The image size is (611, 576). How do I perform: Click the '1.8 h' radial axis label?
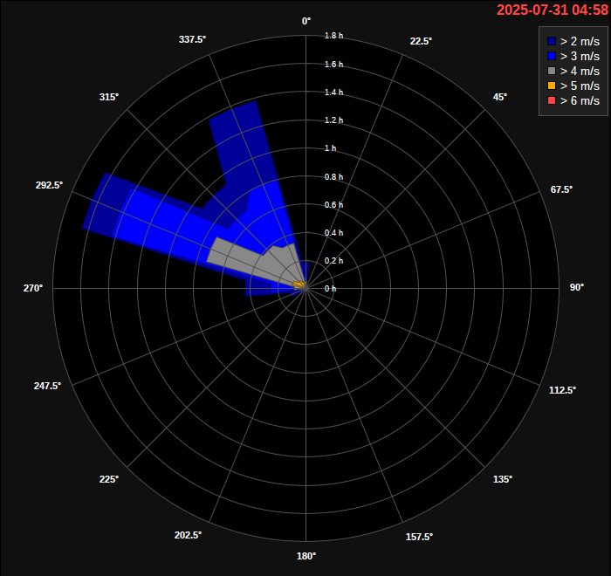pos(334,36)
